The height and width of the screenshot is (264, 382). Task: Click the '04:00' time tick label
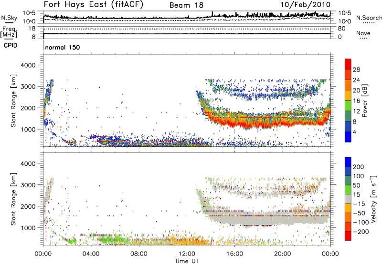91,254
